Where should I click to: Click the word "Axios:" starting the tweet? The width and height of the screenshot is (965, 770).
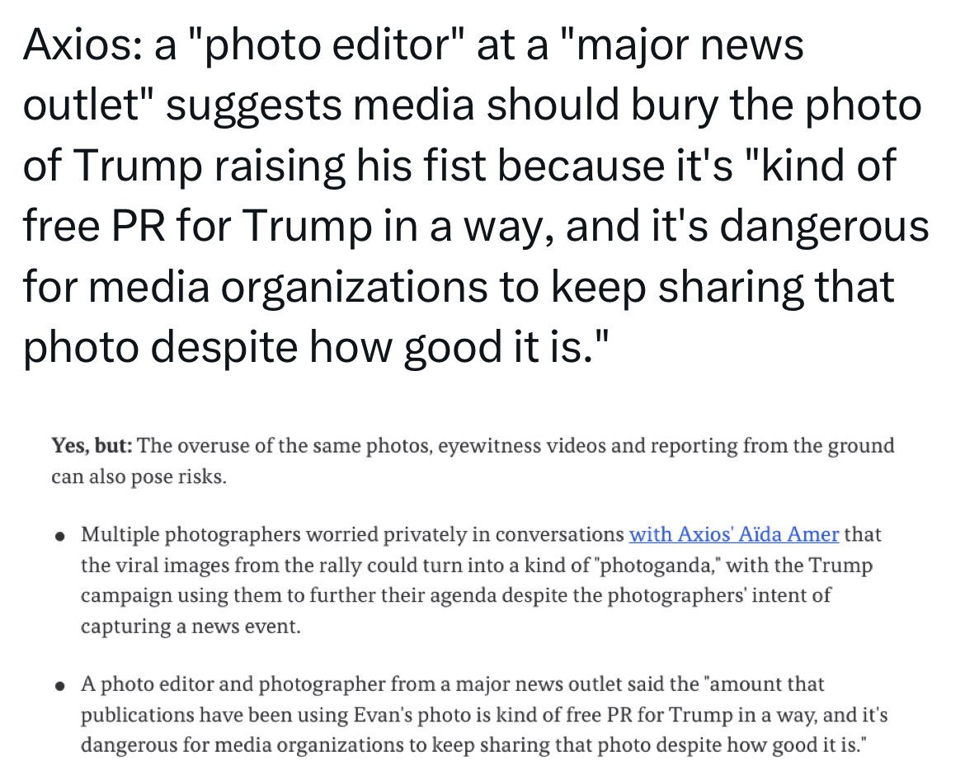coord(82,45)
